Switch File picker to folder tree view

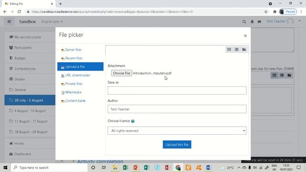tap(244, 50)
